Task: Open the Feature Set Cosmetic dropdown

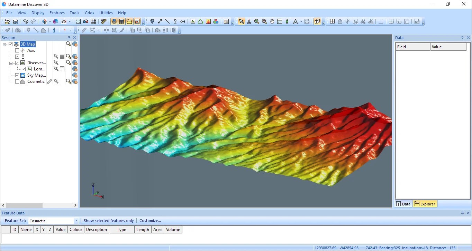Action: pyautogui.click(x=76, y=221)
